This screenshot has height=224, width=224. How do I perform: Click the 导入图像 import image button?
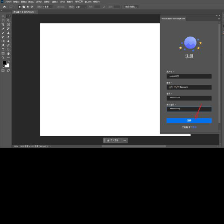click(x=113, y=140)
